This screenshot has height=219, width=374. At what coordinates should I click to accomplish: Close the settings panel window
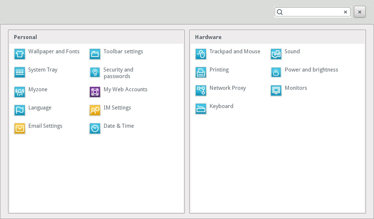[360, 12]
